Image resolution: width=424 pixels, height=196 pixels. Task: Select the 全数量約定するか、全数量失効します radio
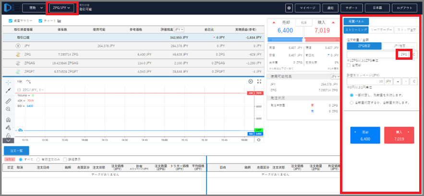[351, 103]
